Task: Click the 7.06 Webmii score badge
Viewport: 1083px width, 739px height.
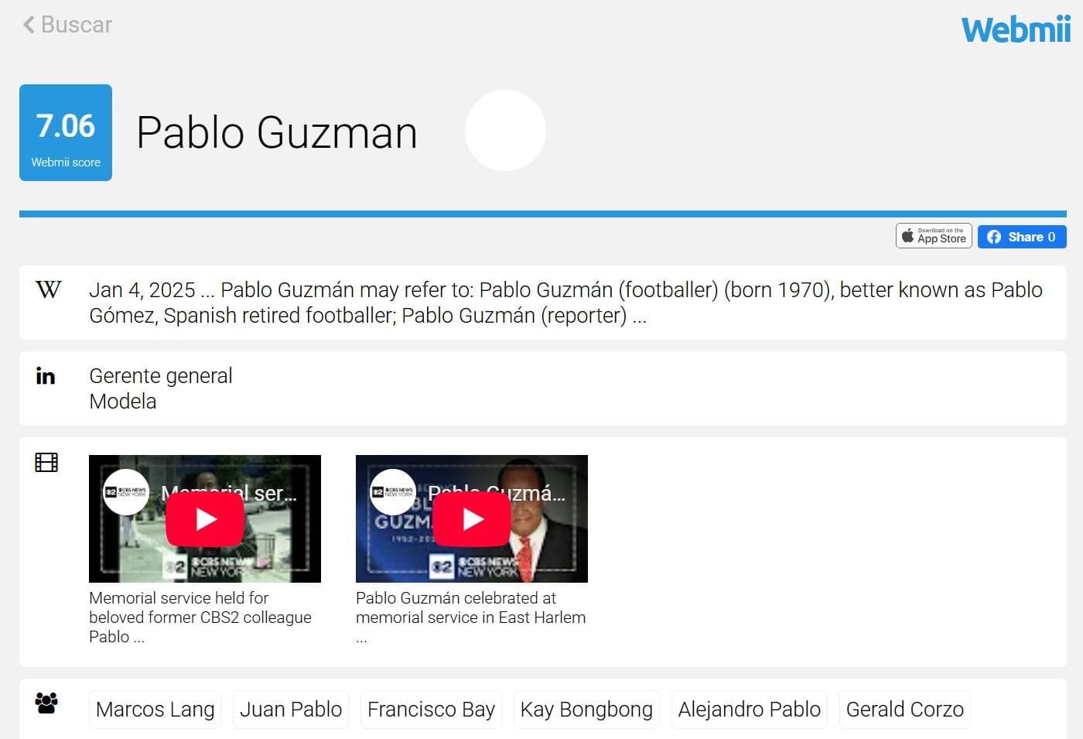Action: 66,132
